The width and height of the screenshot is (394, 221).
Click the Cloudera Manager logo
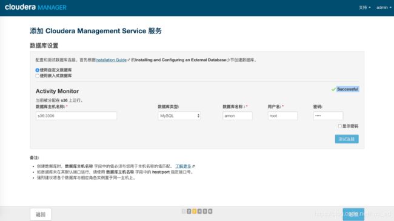(35, 7)
